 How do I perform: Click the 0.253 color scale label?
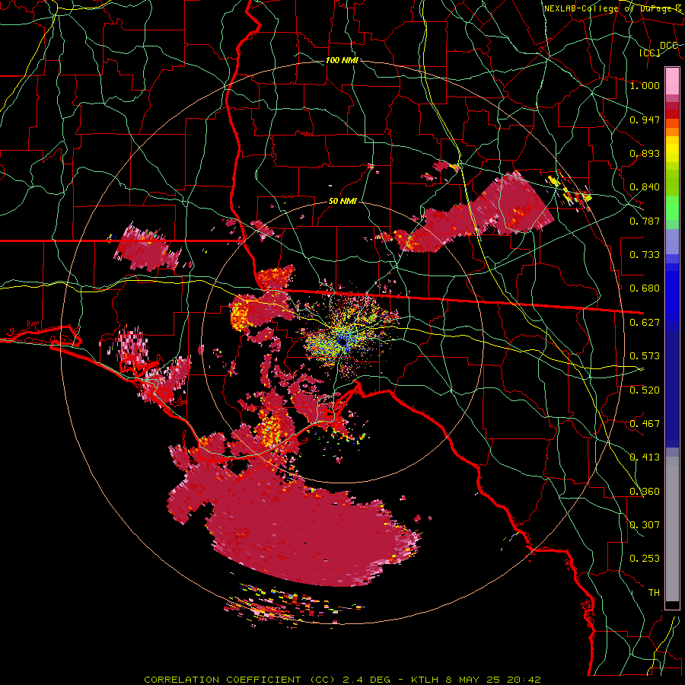[645, 559]
